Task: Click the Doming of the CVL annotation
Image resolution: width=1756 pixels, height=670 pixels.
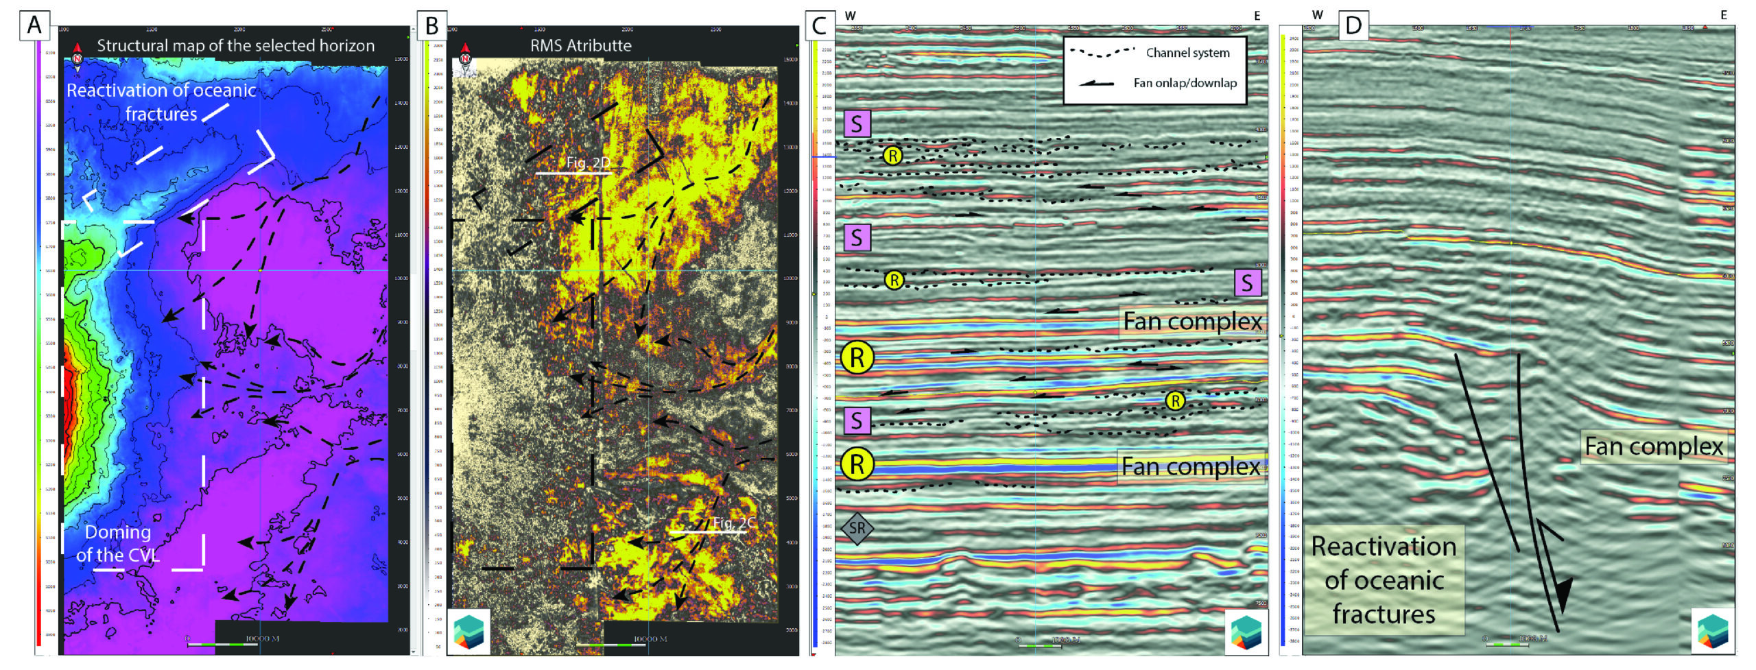Action: point(117,543)
